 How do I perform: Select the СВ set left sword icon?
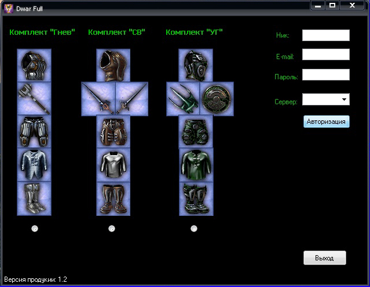click(98, 99)
